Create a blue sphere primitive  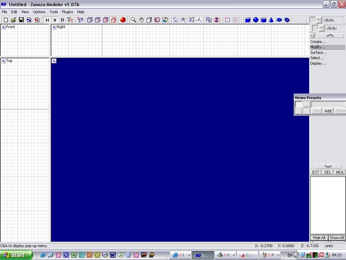click(x=255, y=20)
